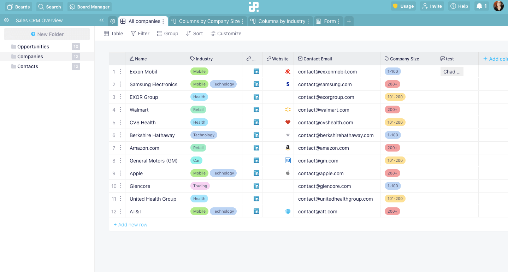
Task: Open LinkedIn link for Exxon Mobil
Action: coord(256,71)
